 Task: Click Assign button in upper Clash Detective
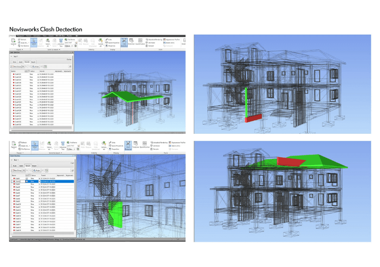[x=36, y=66]
